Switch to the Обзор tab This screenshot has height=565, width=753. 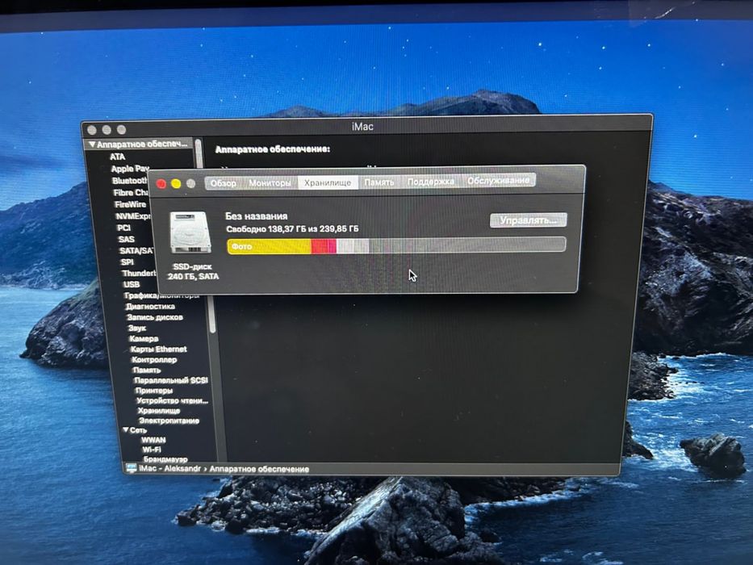pos(224,183)
